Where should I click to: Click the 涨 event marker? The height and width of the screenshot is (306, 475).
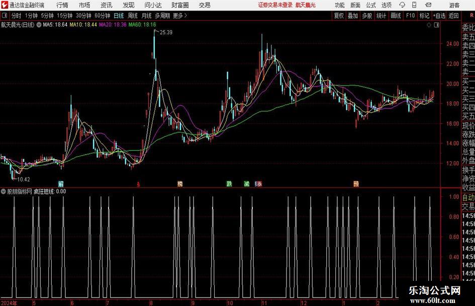click(259, 184)
